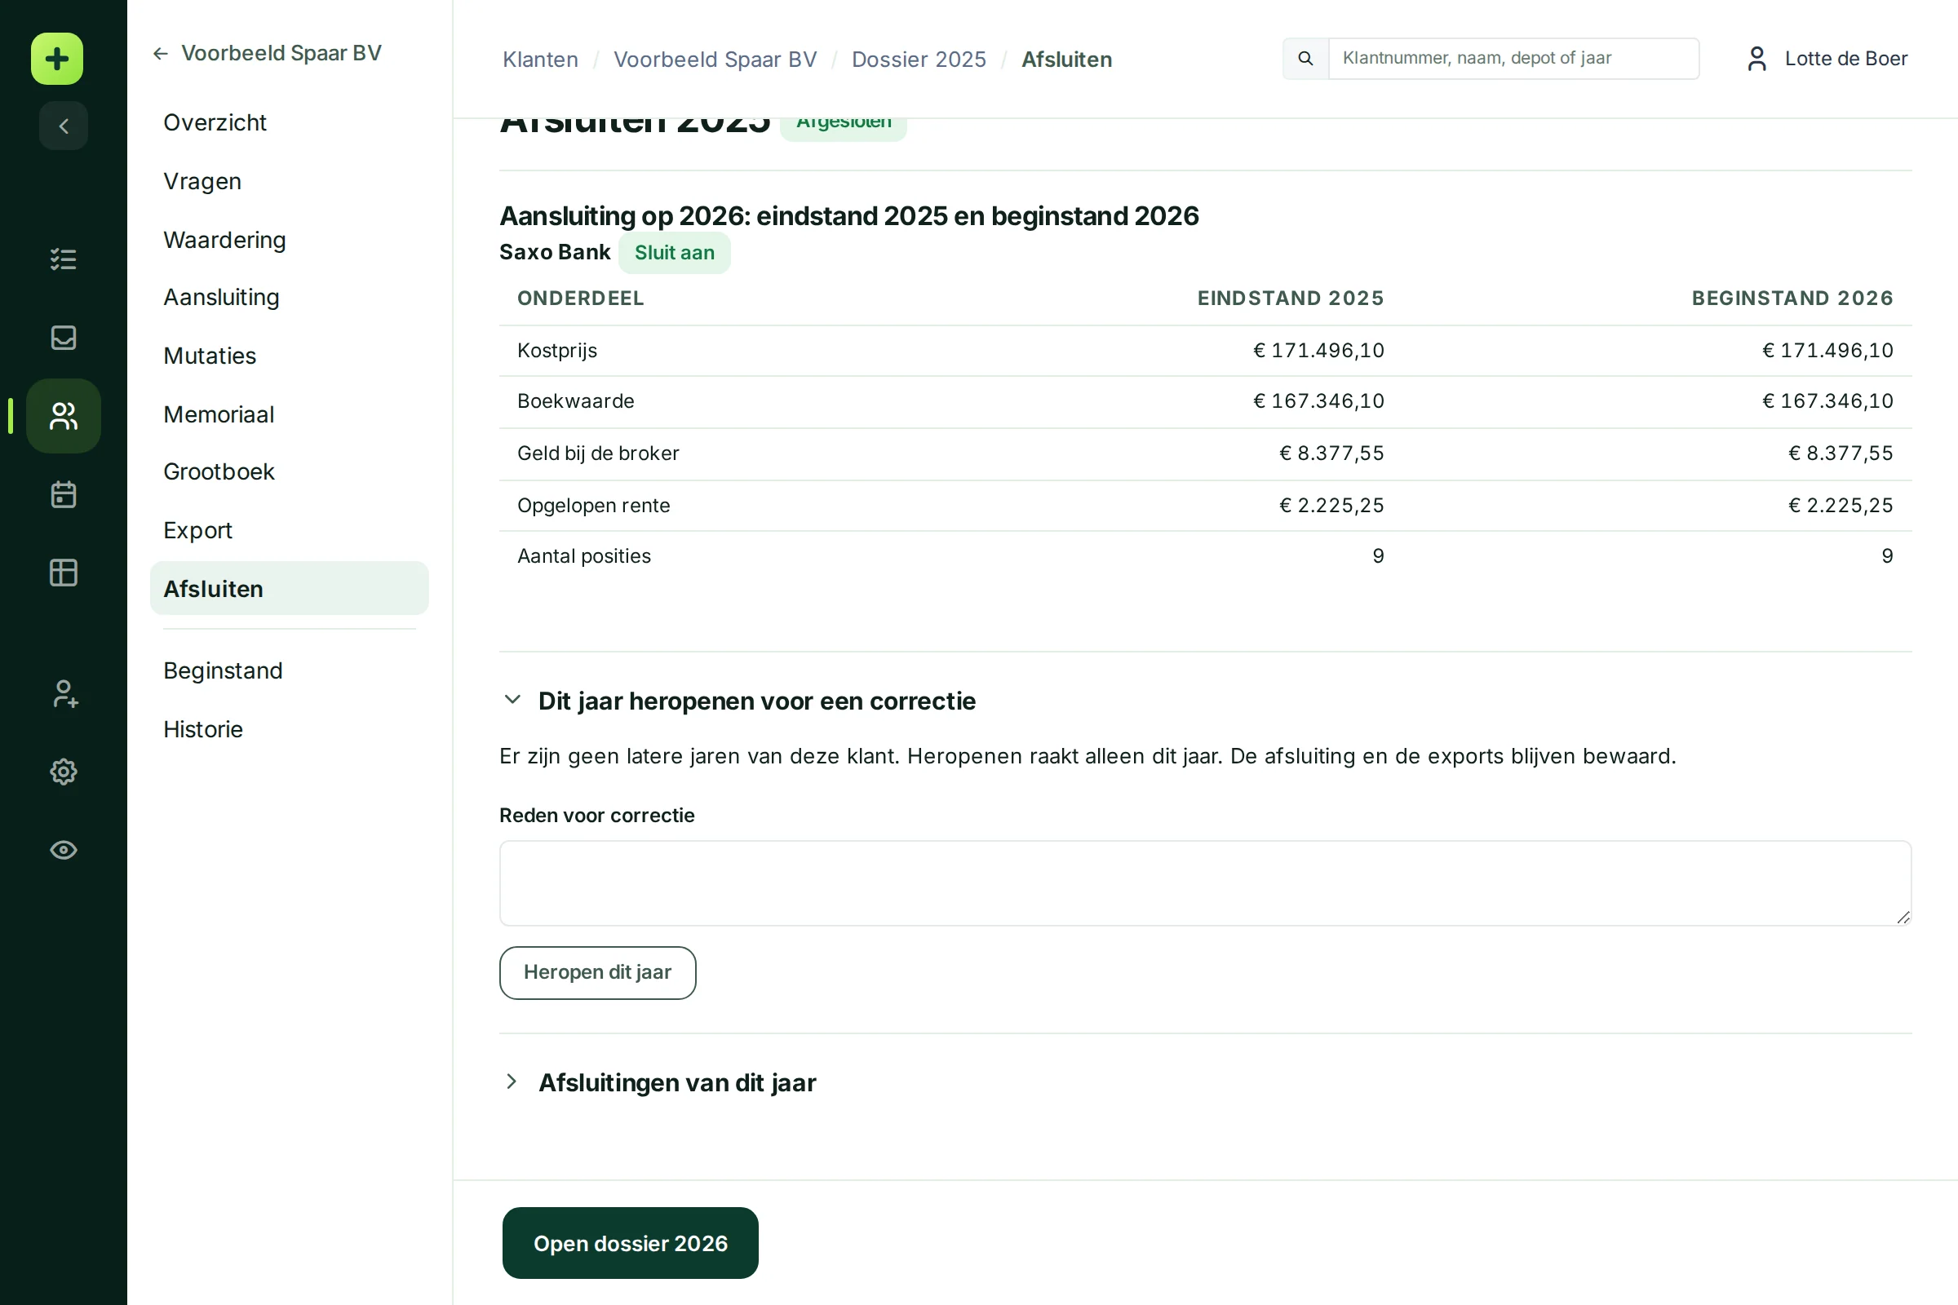Click the user profile icon beside Lotte de Boer
1958x1305 pixels.
[1756, 58]
